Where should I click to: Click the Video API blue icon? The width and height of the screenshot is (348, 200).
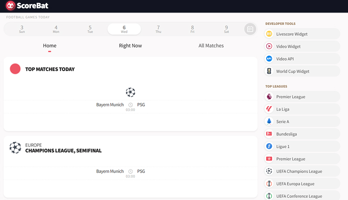269,59
